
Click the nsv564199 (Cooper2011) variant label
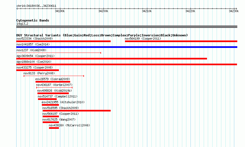pyautogui.click(x=143, y=39)
